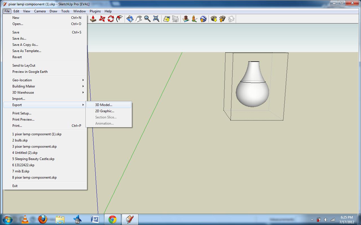Open recent file 6 13122422.skp
Viewport: 361px width, 225px height.
click(45, 165)
